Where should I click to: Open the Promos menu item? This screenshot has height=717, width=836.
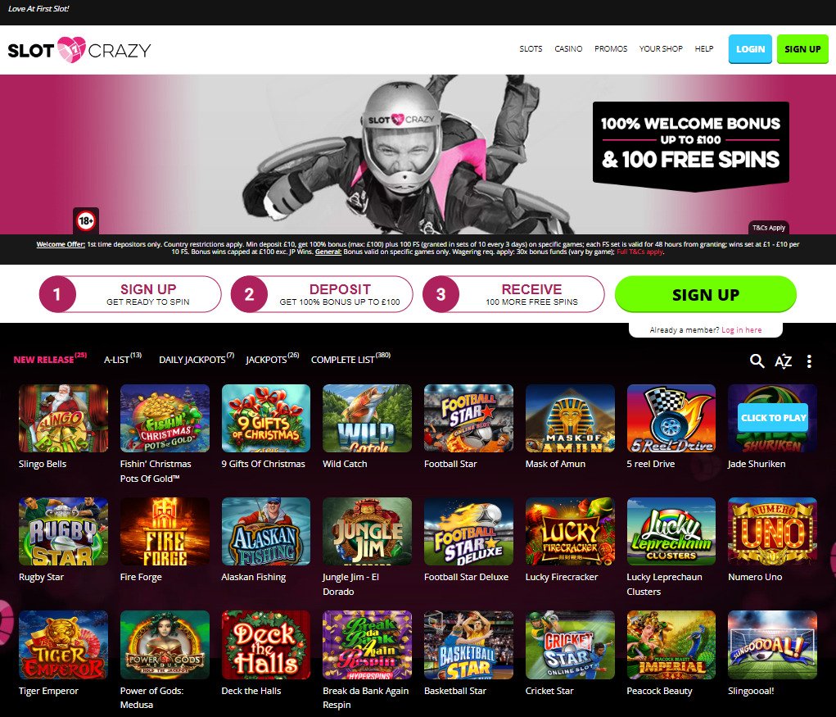coord(611,48)
